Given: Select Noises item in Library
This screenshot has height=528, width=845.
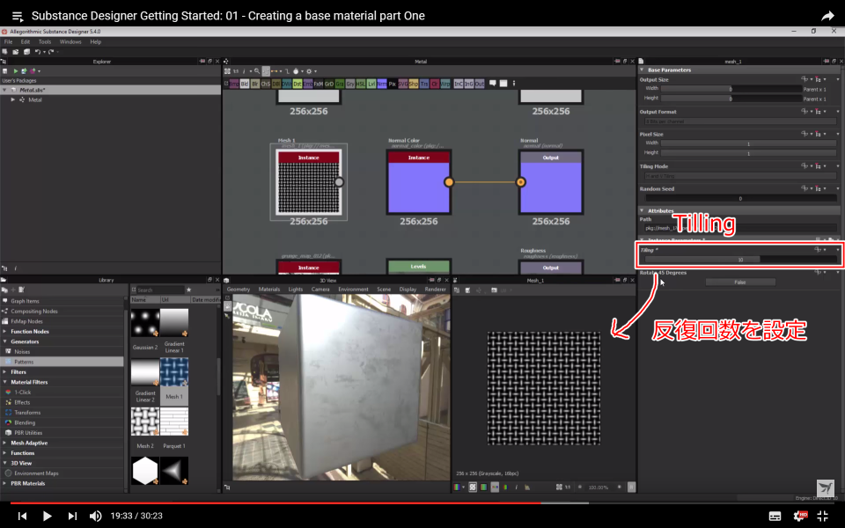Looking at the screenshot, I should coord(22,352).
